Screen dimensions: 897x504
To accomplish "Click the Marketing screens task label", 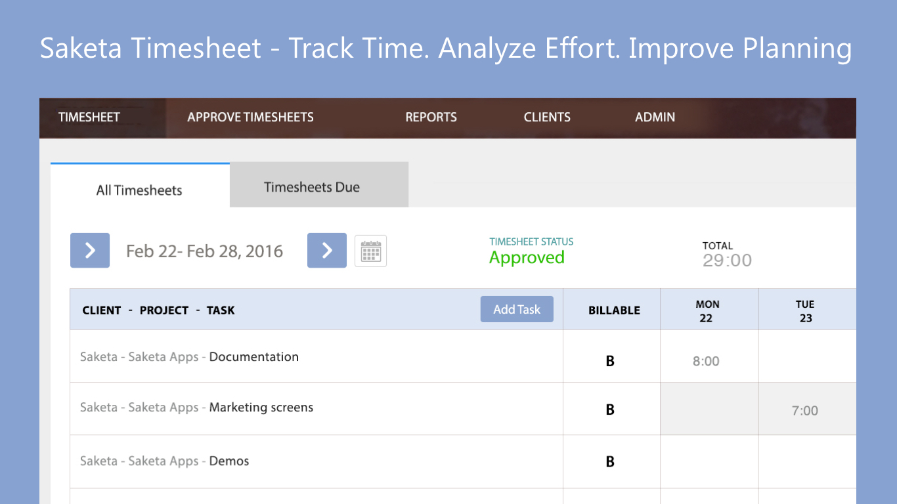I will [x=261, y=408].
